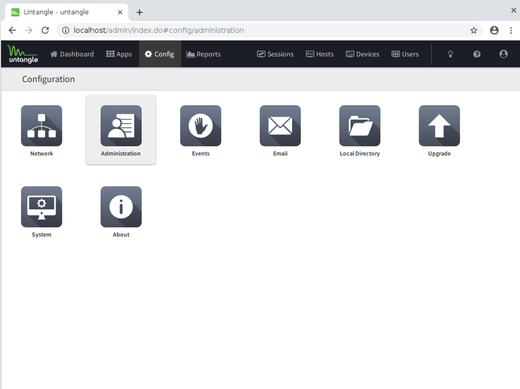Go to the Dashboard tab

pos(72,54)
